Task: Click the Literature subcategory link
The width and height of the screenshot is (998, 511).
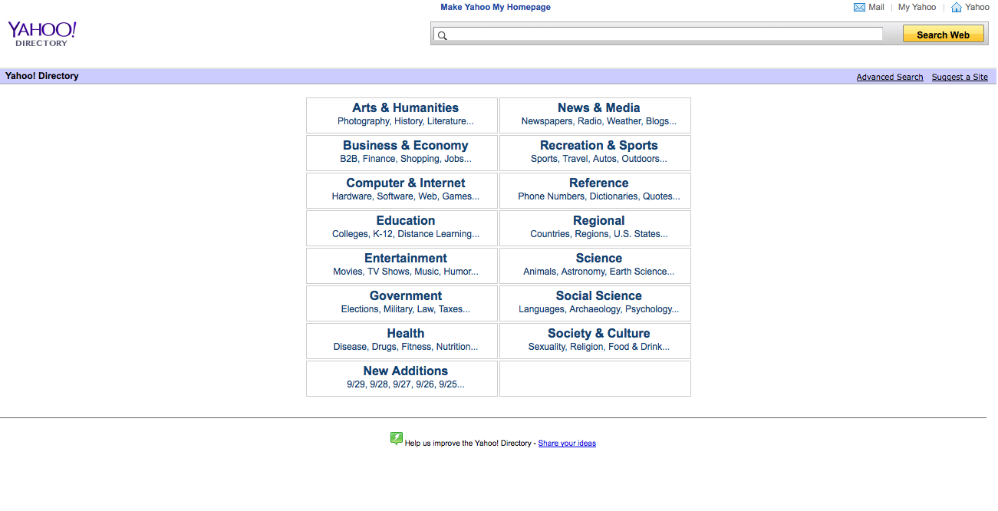Action: [447, 121]
